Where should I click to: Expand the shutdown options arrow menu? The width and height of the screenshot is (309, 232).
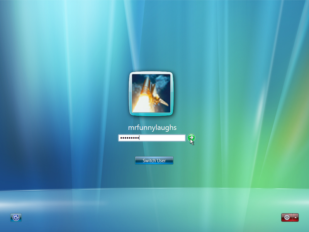click(295, 217)
